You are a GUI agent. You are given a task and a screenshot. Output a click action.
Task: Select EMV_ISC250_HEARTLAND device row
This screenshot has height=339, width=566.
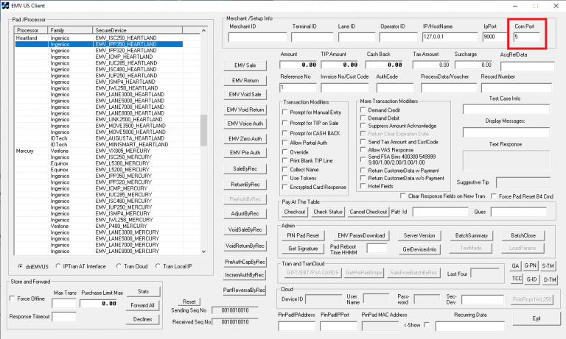[99, 38]
